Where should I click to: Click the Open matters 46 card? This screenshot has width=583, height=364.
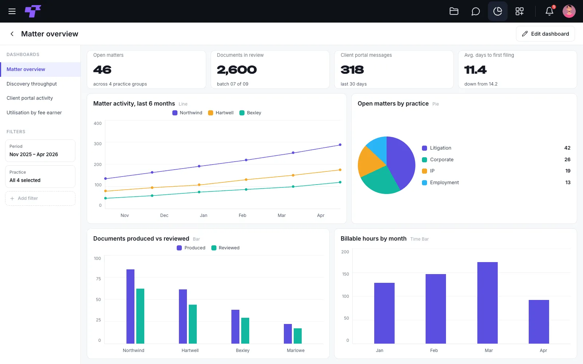coord(146,70)
